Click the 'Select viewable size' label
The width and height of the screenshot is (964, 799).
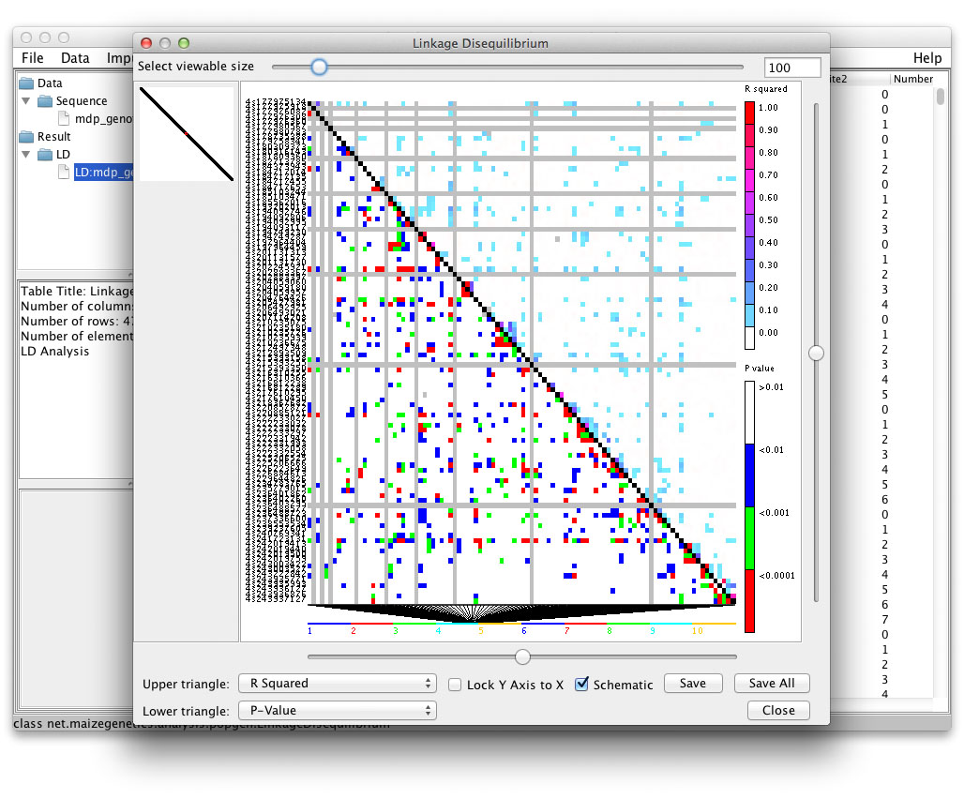coord(195,67)
